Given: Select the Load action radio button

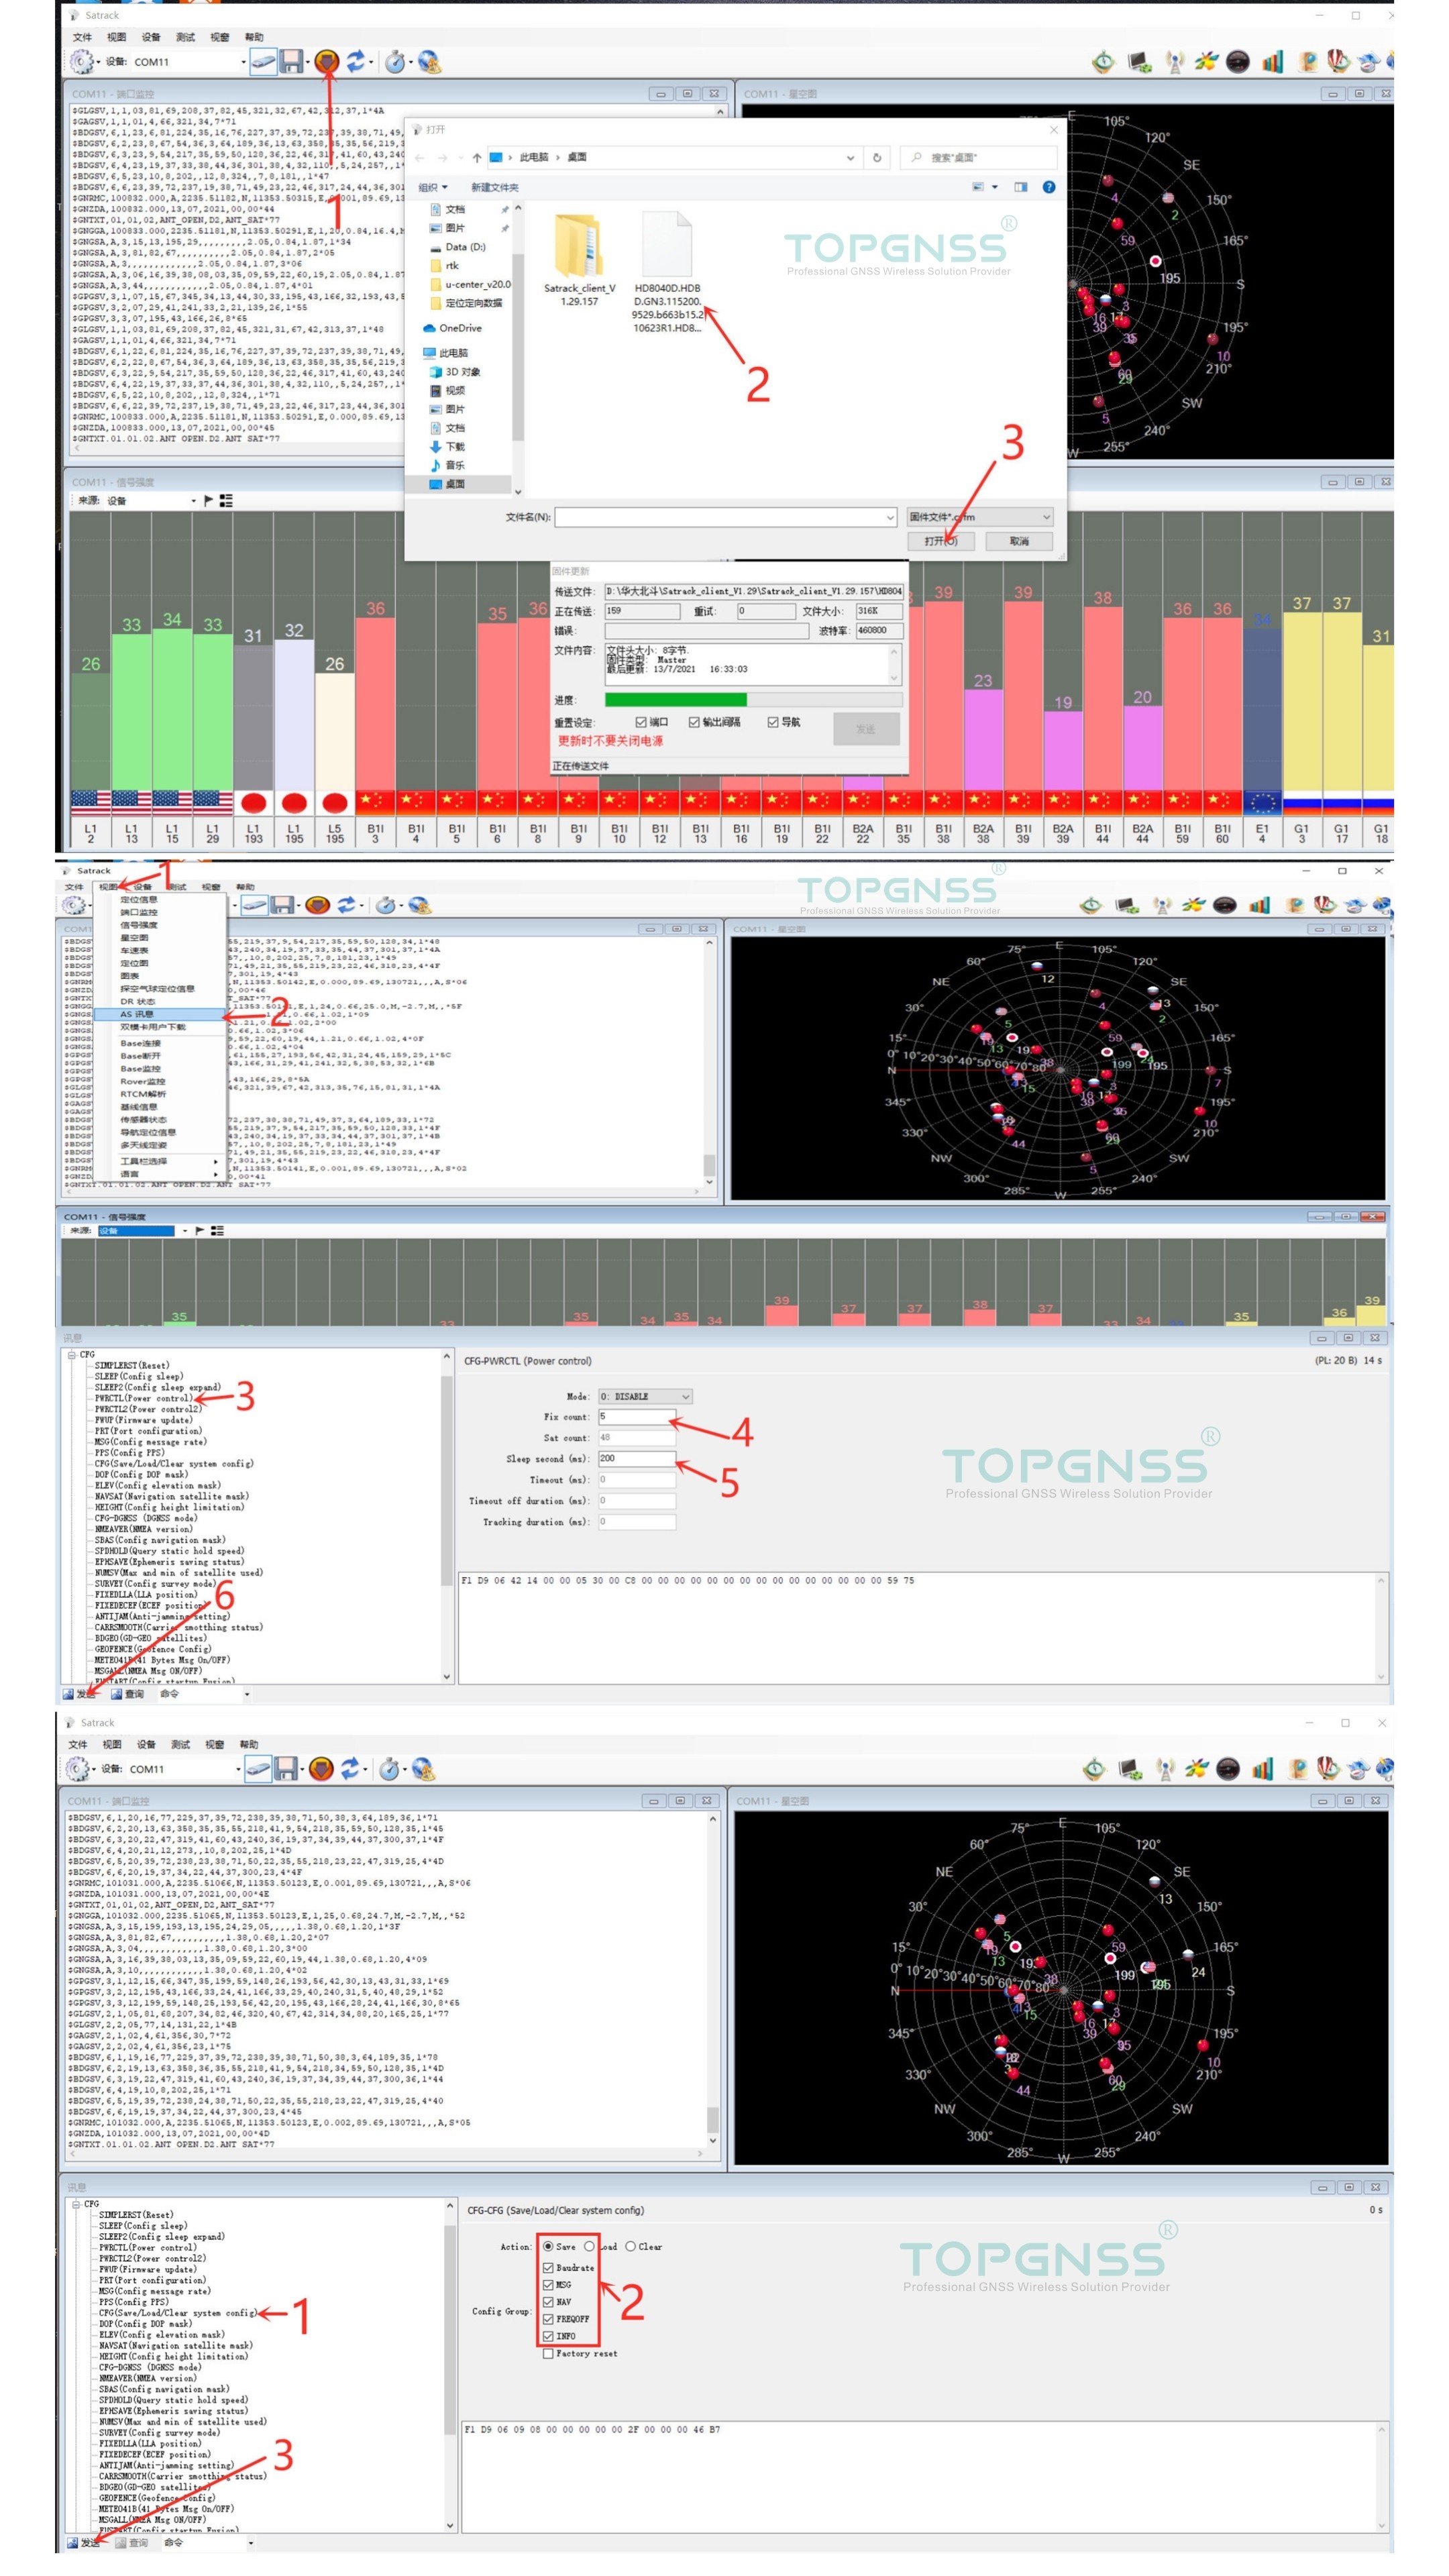Looking at the screenshot, I should [590, 2246].
